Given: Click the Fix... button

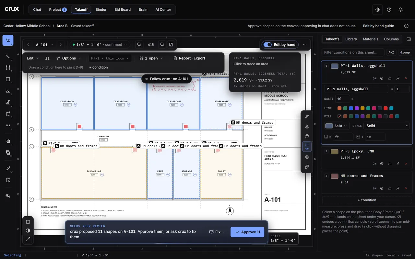Looking at the screenshot, I should tap(217, 232).
